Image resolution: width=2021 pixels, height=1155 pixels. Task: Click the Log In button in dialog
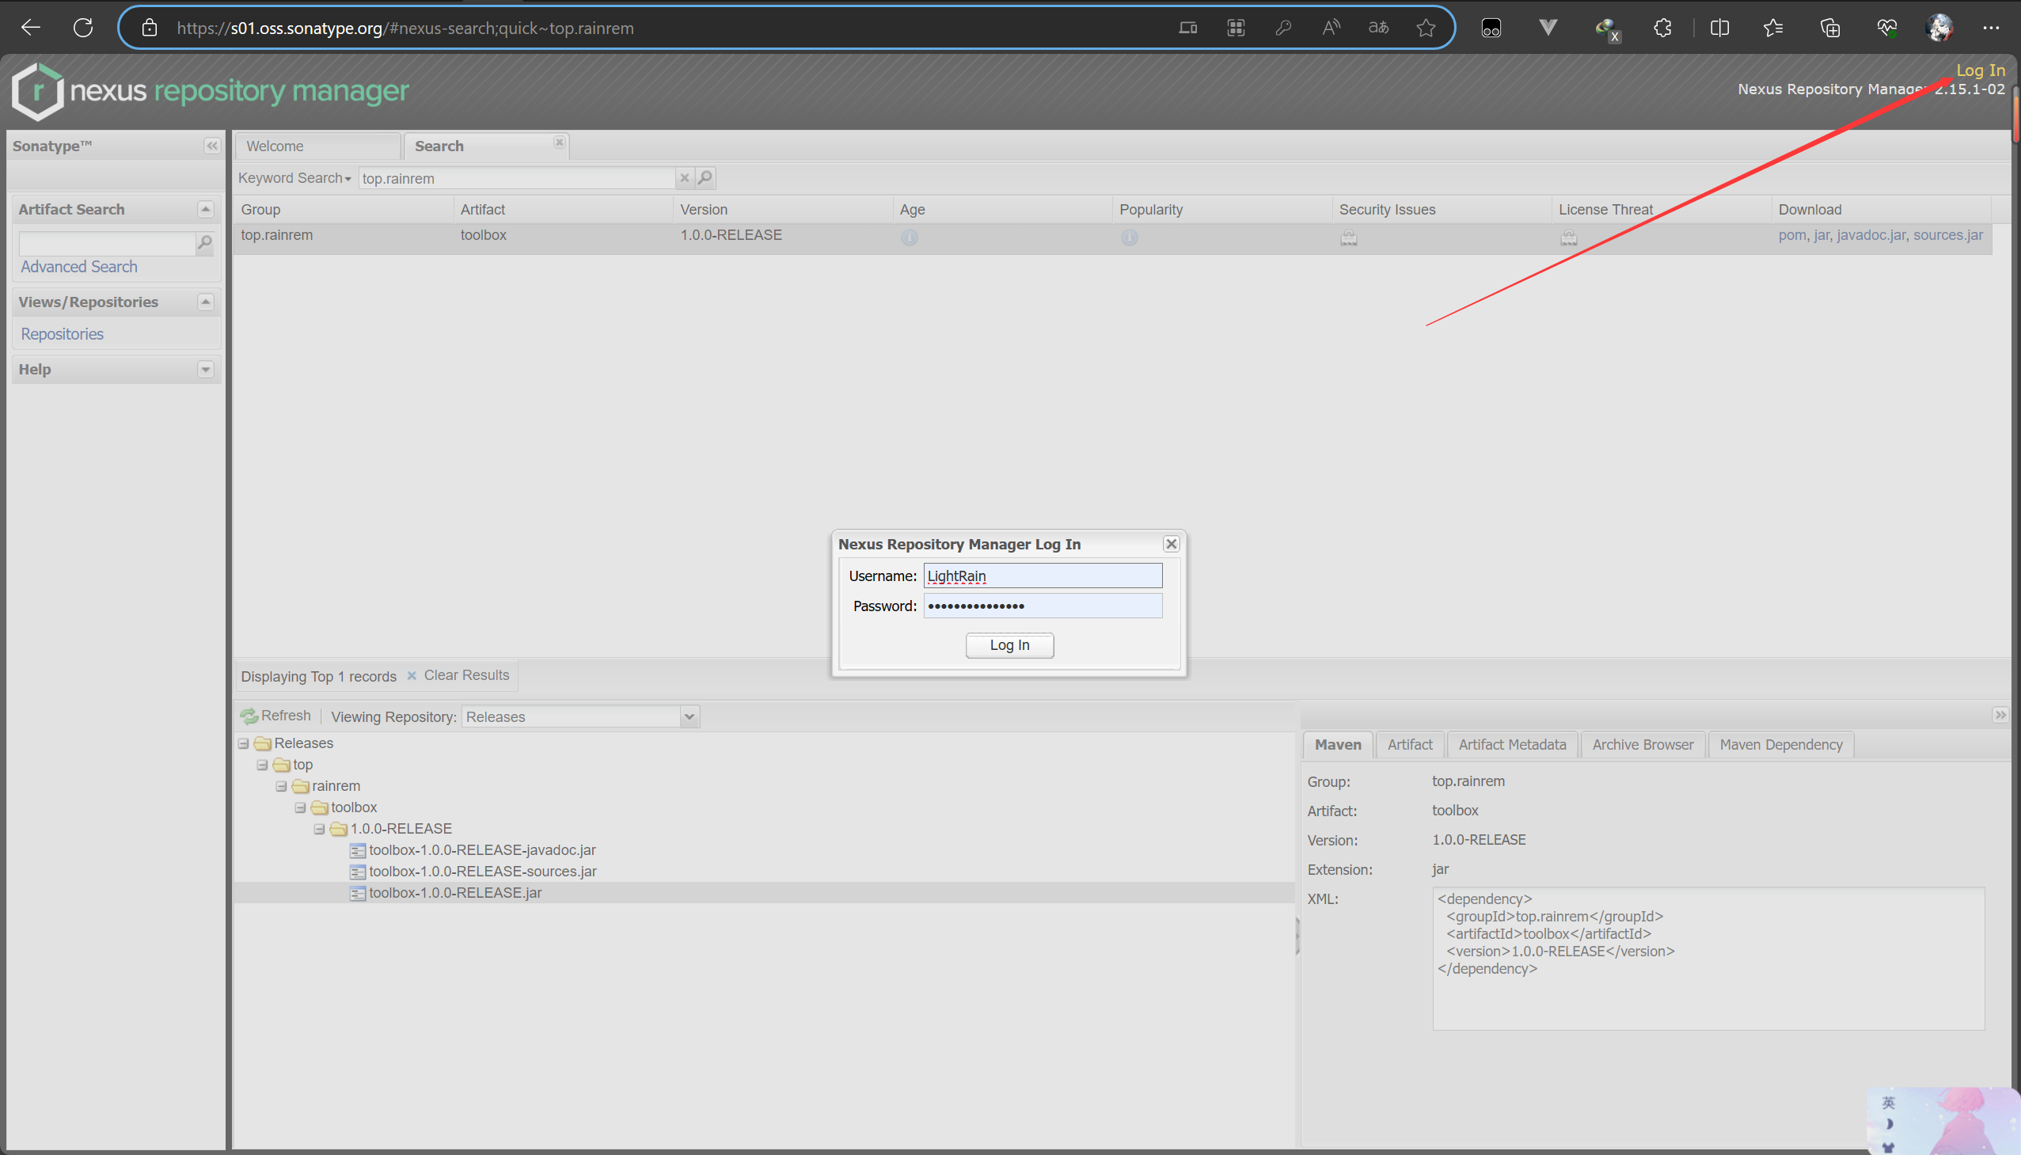pyautogui.click(x=1009, y=645)
